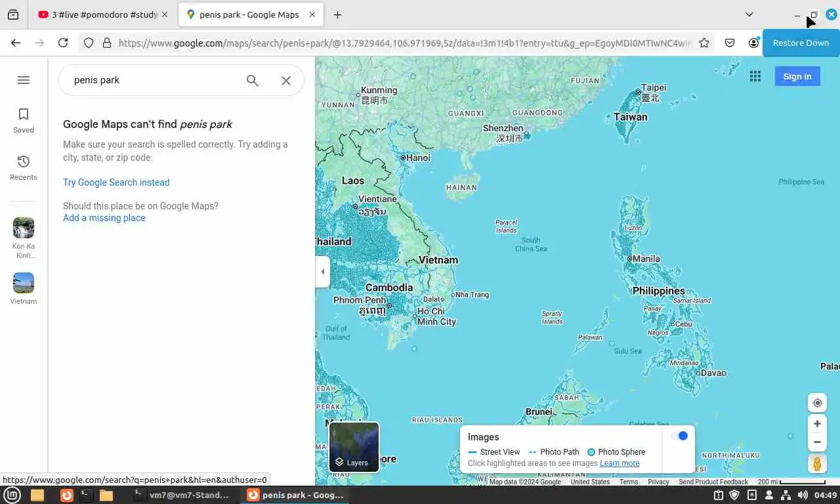Screen dimensions: 840x504
Task: Open the Linux Mint start menu
Action: point(12,495)
